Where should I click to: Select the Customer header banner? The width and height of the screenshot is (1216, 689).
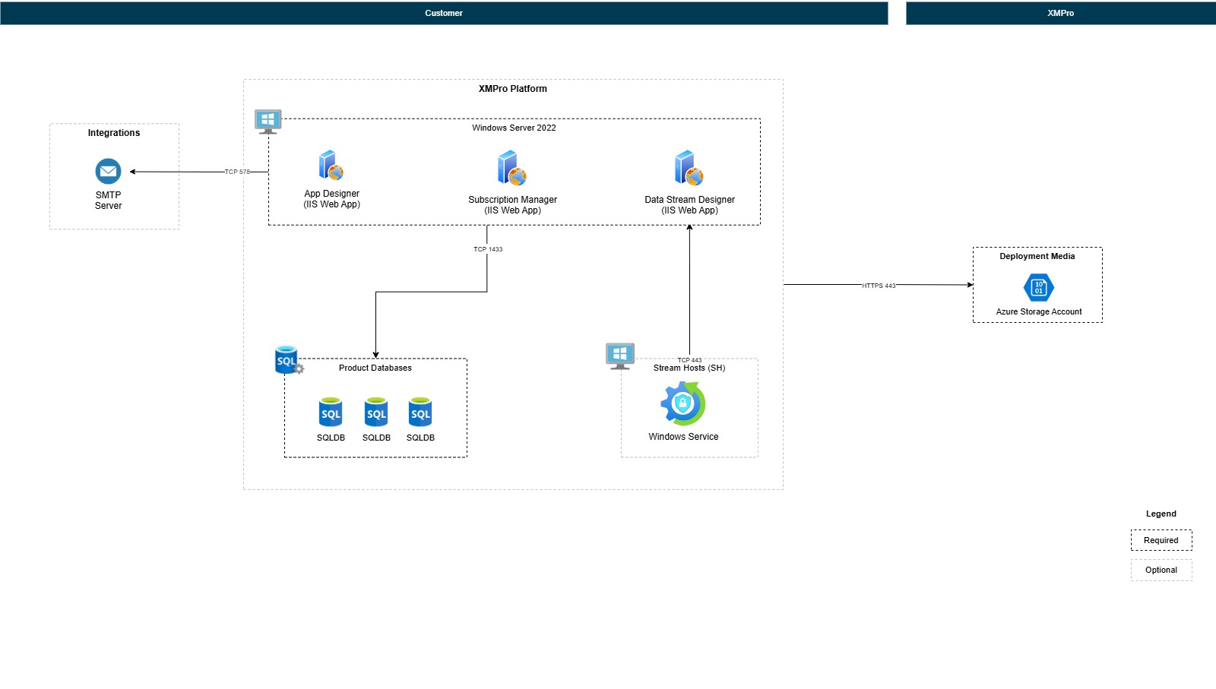(444, 13)
